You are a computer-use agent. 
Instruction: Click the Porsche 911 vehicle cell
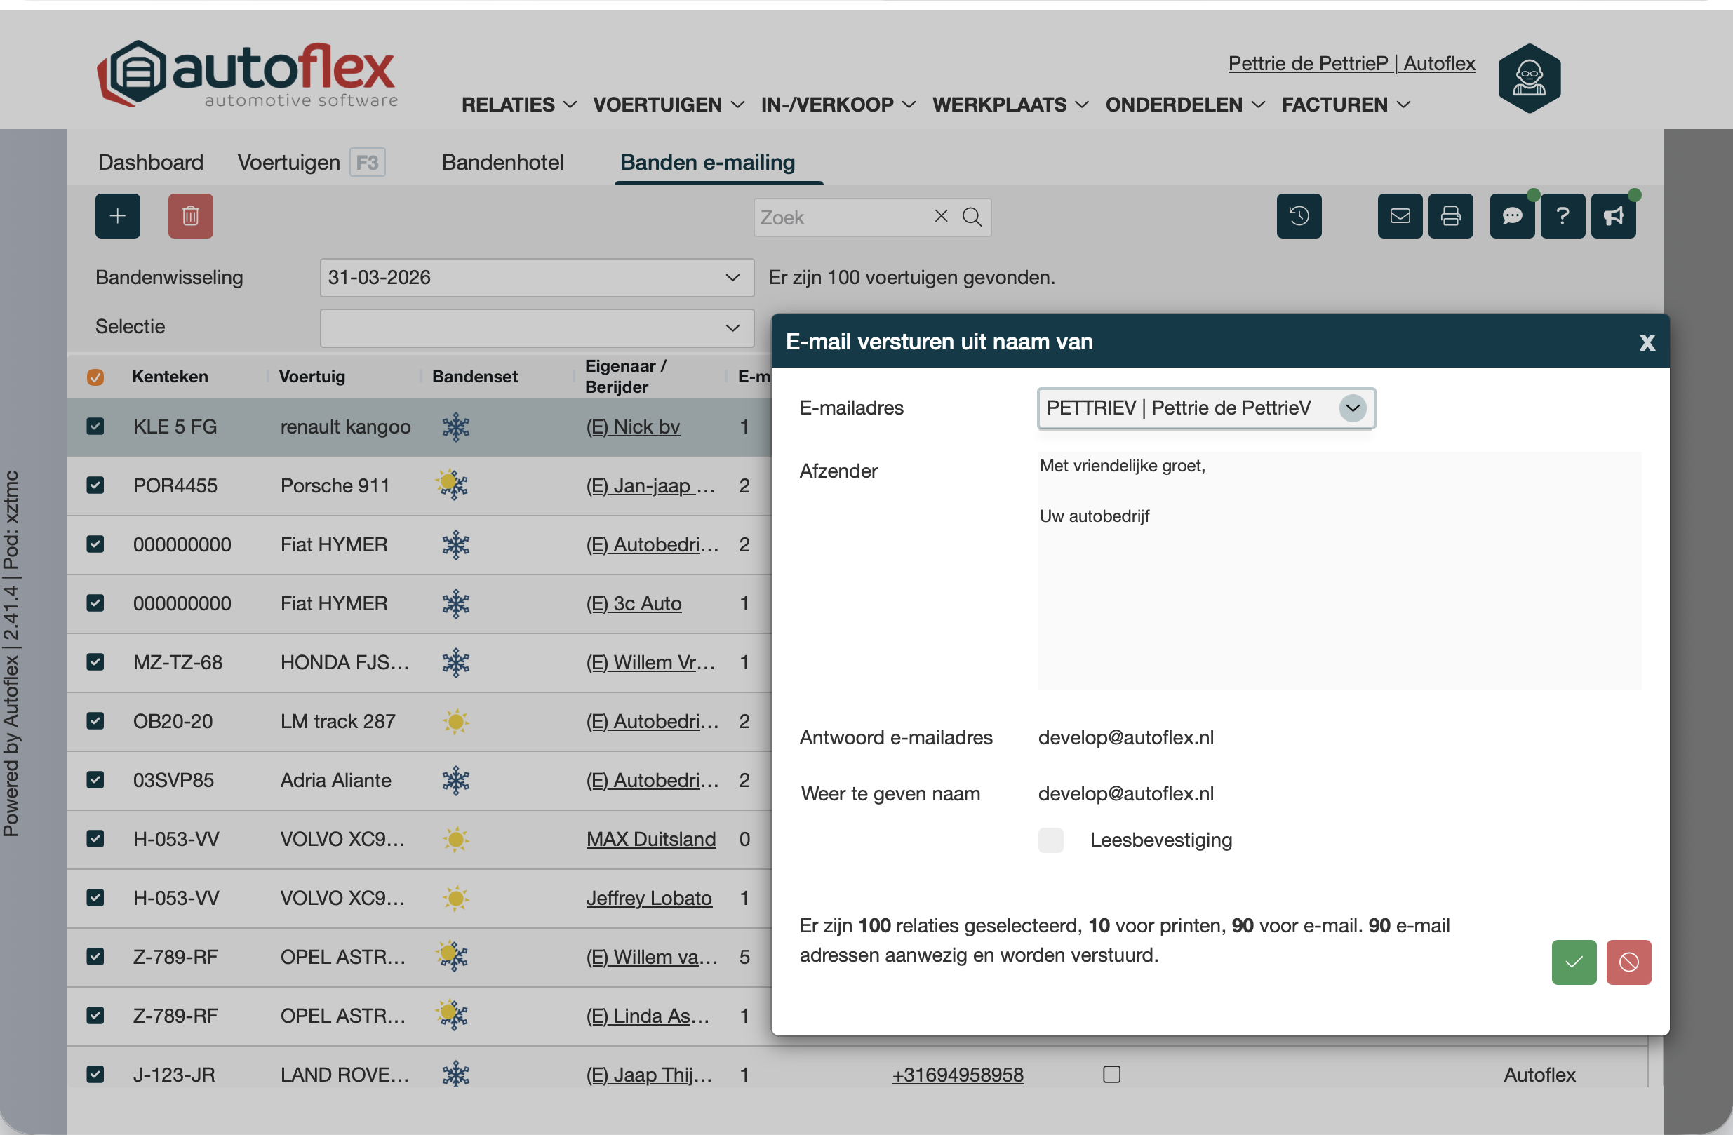coord(335,485)
